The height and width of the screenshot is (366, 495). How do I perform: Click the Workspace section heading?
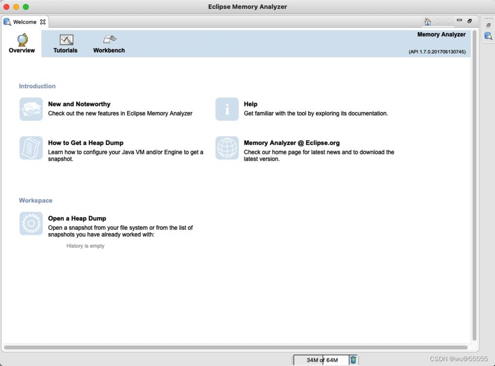click(x=36, y=201)
